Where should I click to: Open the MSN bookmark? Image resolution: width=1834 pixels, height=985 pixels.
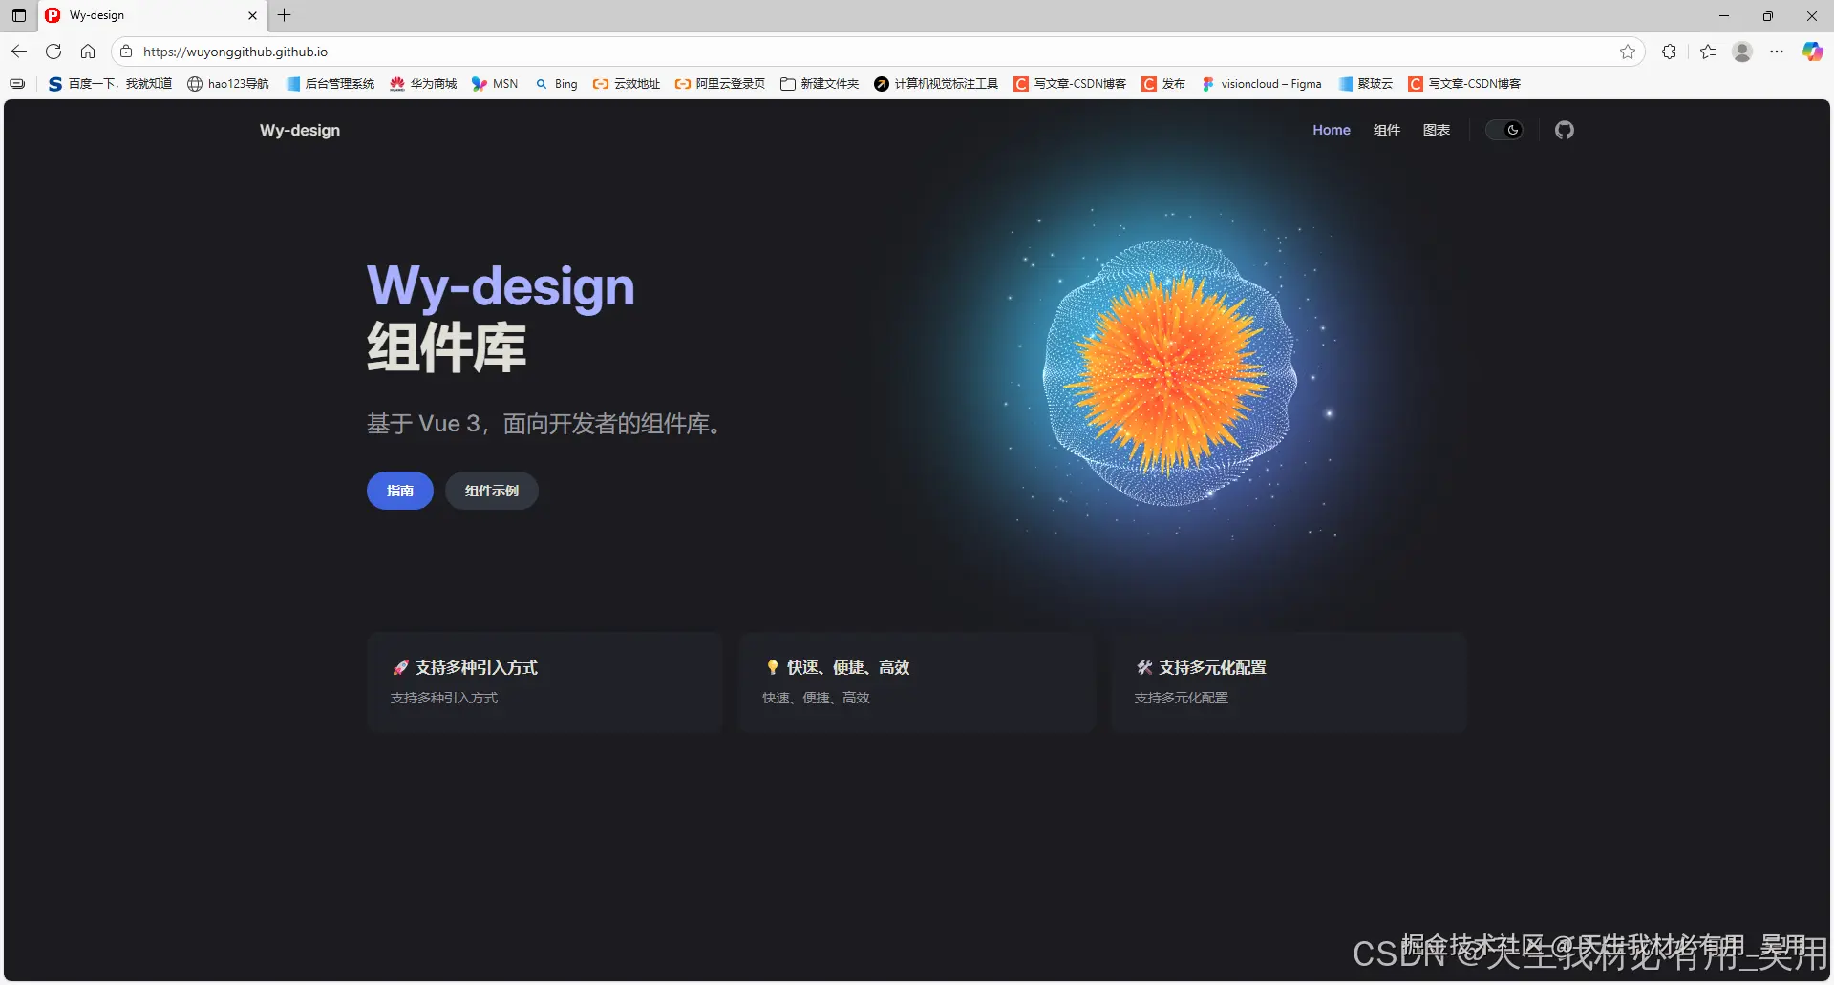tap(495, 84)
